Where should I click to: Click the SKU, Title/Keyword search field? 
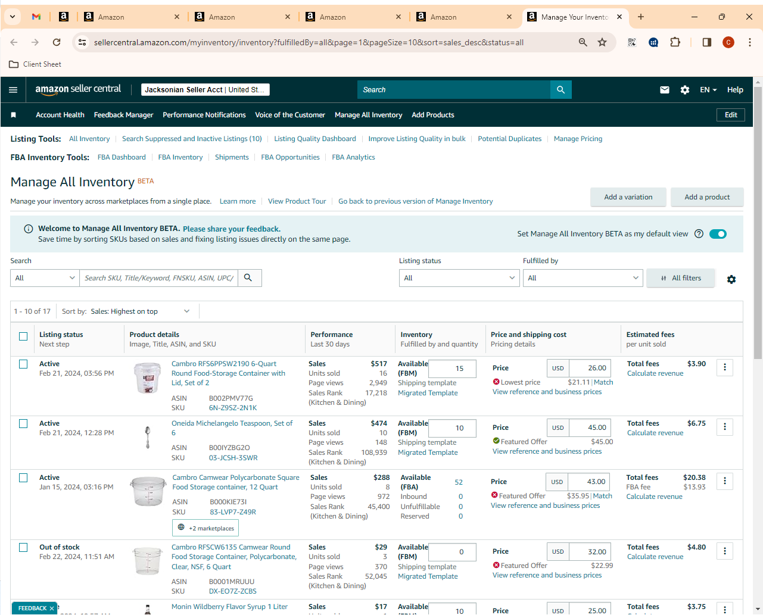point(159,278)
